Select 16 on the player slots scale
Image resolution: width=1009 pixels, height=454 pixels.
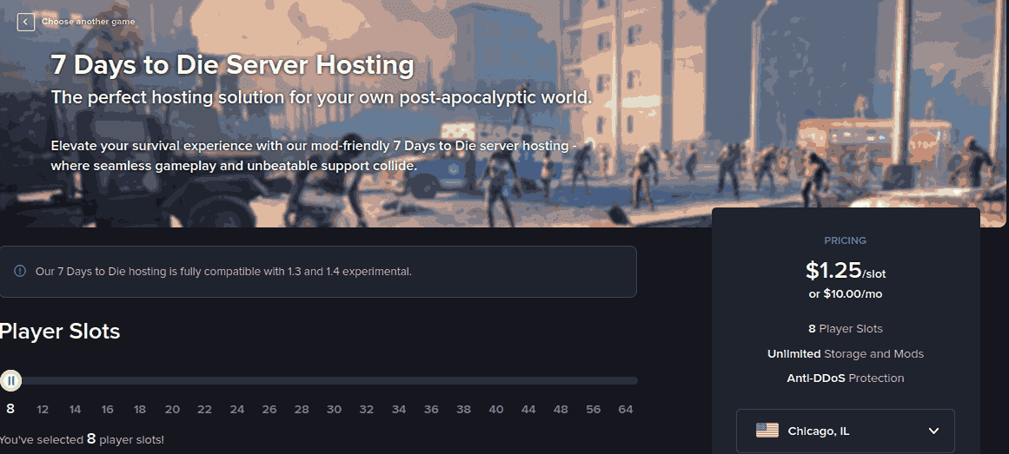108,409
